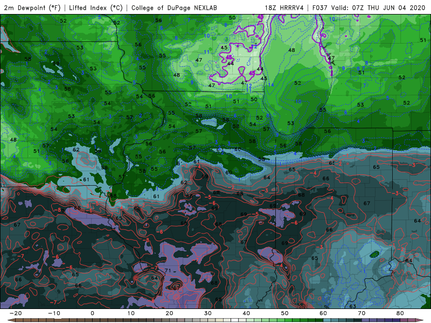Click the '20' colorbar scale label
The width and height of the screenshot is (431, 323).
coord(169,313)
